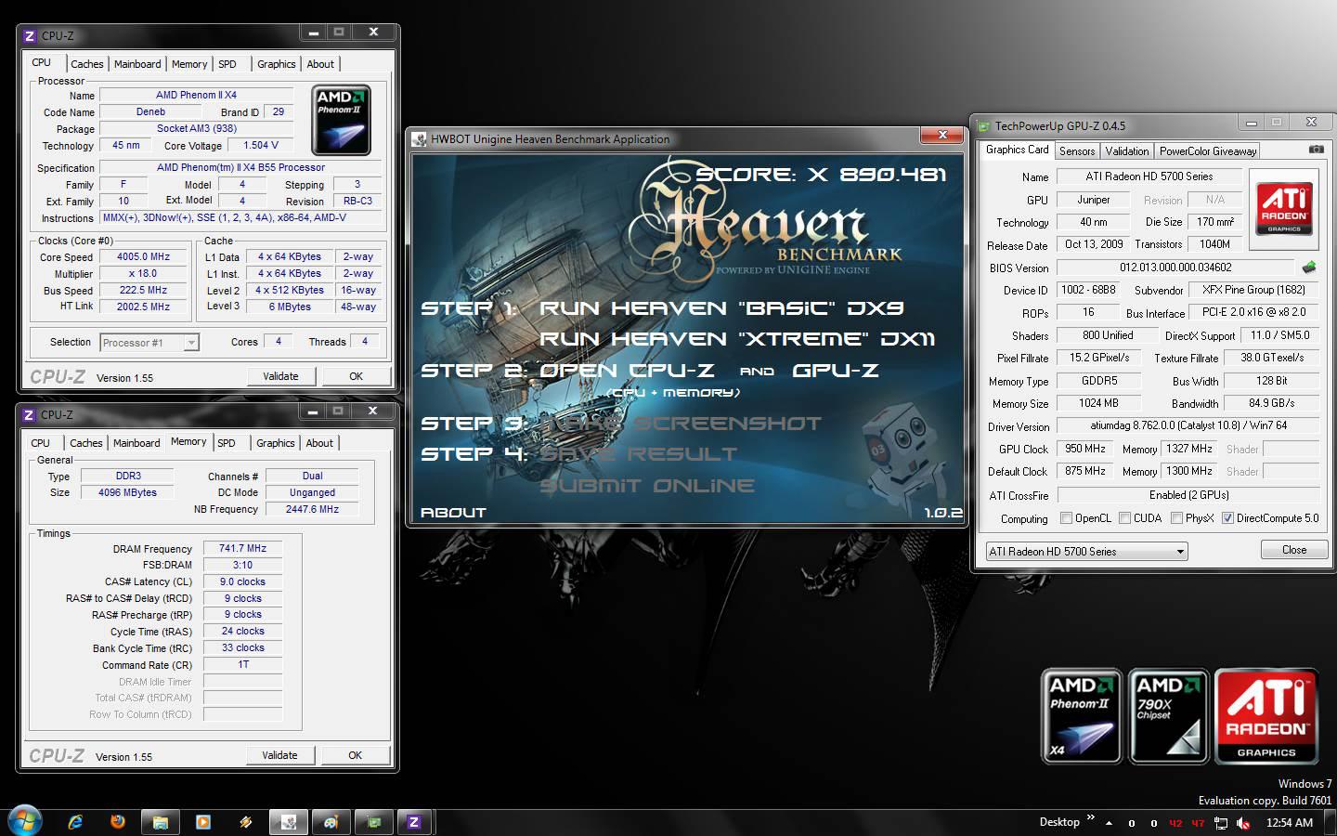Click Open CPU-Z in Heaven step 2
This screenshot has width=1337, height=836.
[627, 370]
